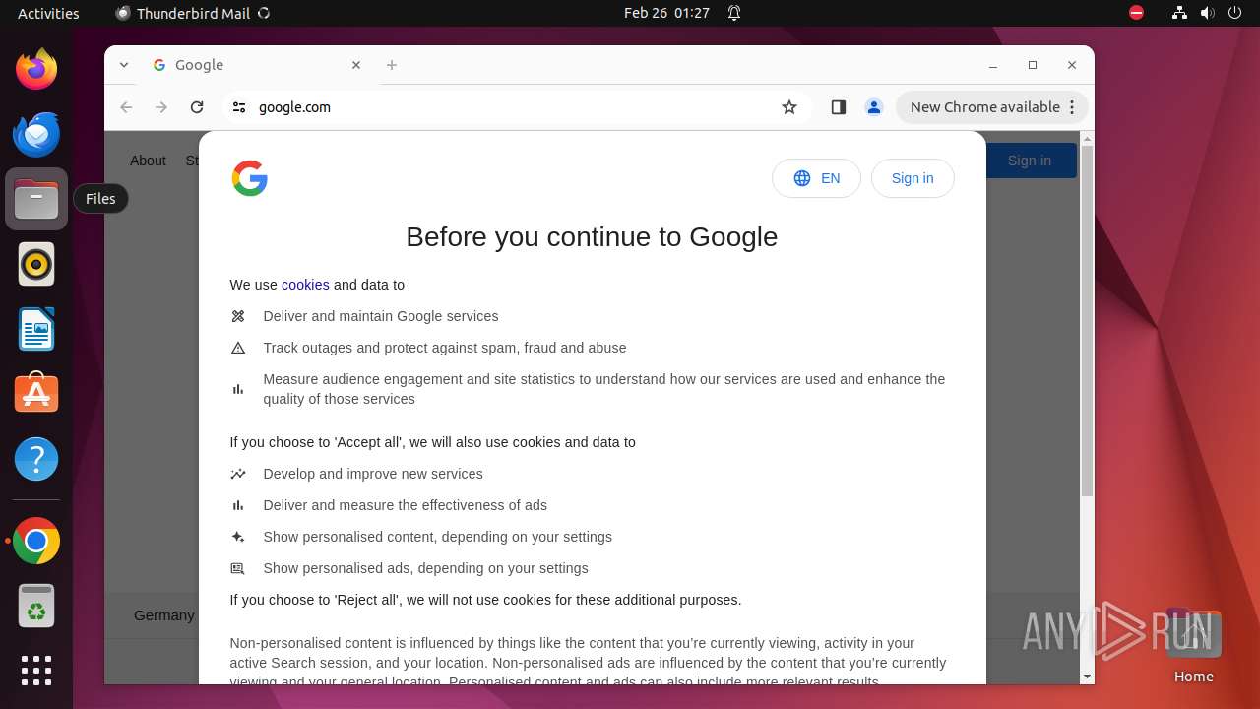Click the Chrome forward arrow
This screenshot has width=1260, height=709.
point(161,107)
